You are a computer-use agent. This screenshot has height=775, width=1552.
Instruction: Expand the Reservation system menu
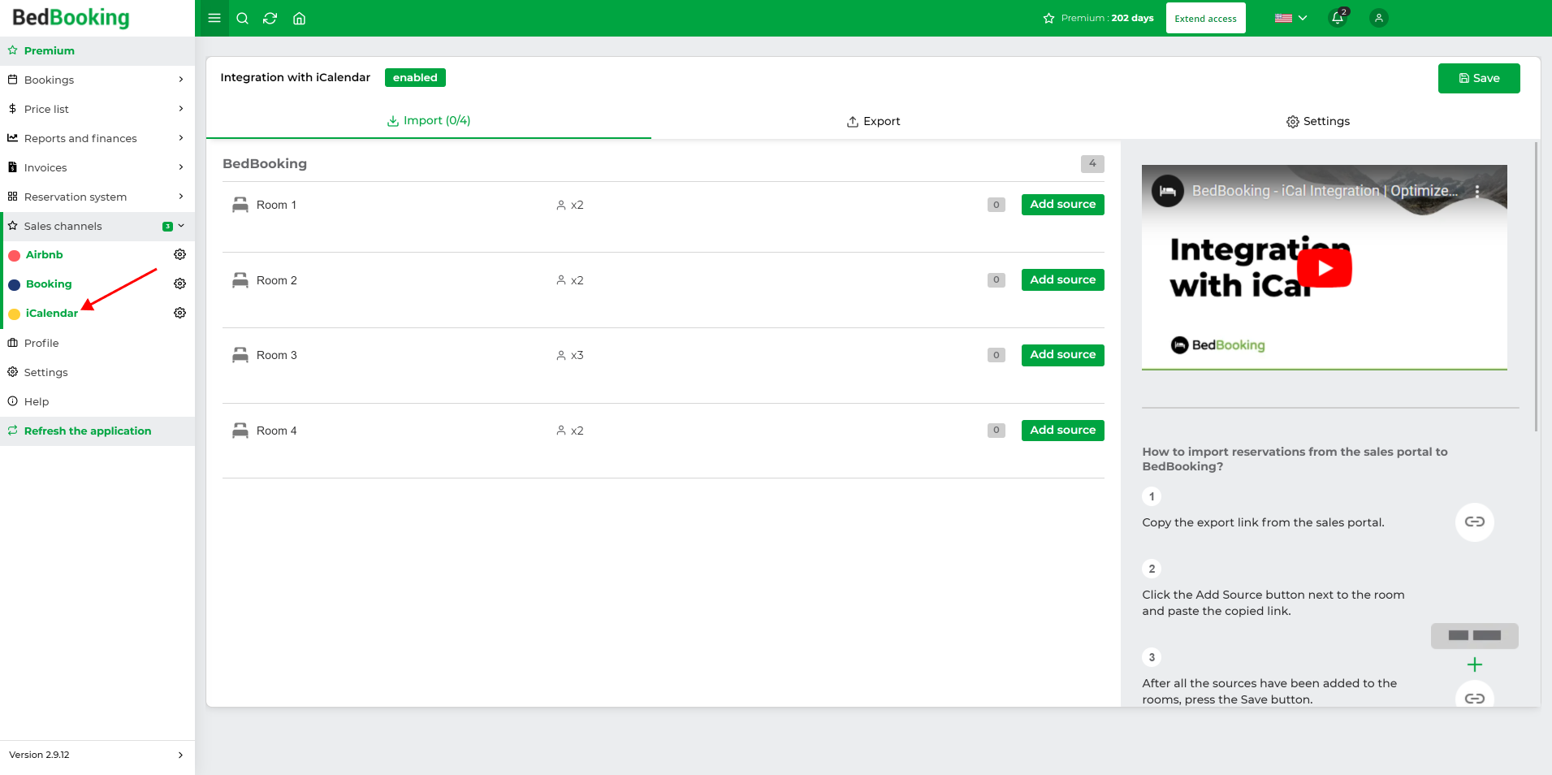pos(97,197)
